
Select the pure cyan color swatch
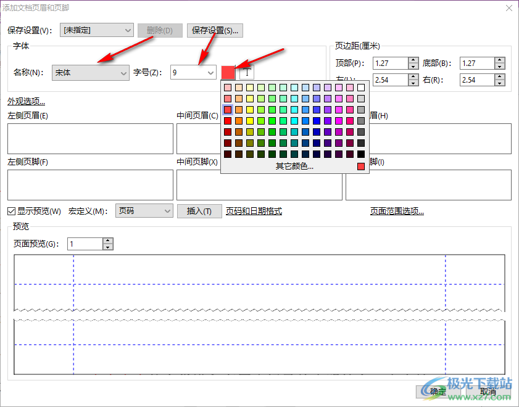tap(294, 121)
